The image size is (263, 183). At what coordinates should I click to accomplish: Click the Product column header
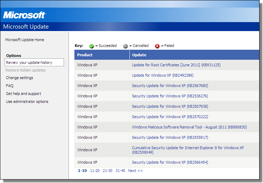coord(85,55)
